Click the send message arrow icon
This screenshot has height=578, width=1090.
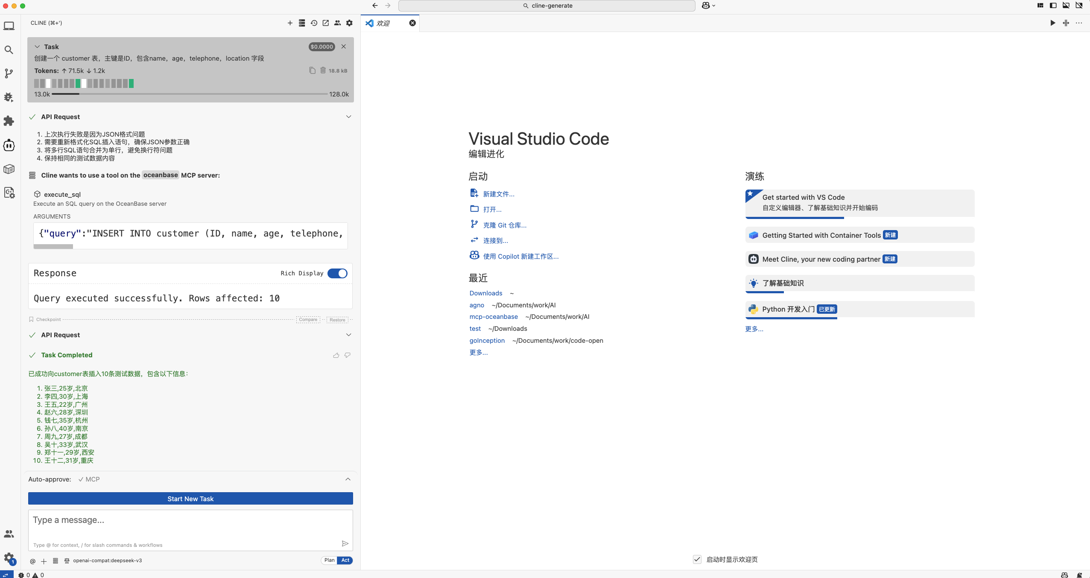pyautogui.click(x=345, y=543)
